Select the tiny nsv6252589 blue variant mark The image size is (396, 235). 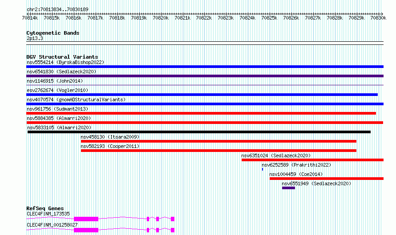point(263,169)
